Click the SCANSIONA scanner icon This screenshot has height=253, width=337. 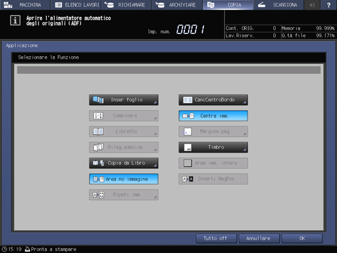coord(261,5)
